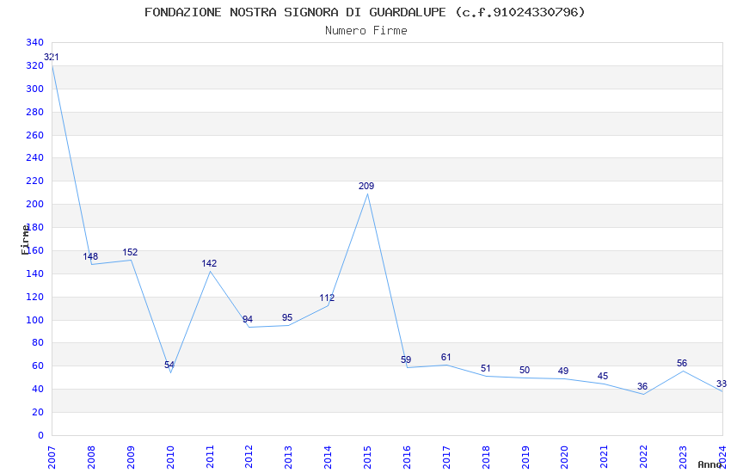Image resolution: width=731 pixels, height=473 pixels.
Task: Click the 2015 year on the x-axis
Action: (x=367, y=456)
